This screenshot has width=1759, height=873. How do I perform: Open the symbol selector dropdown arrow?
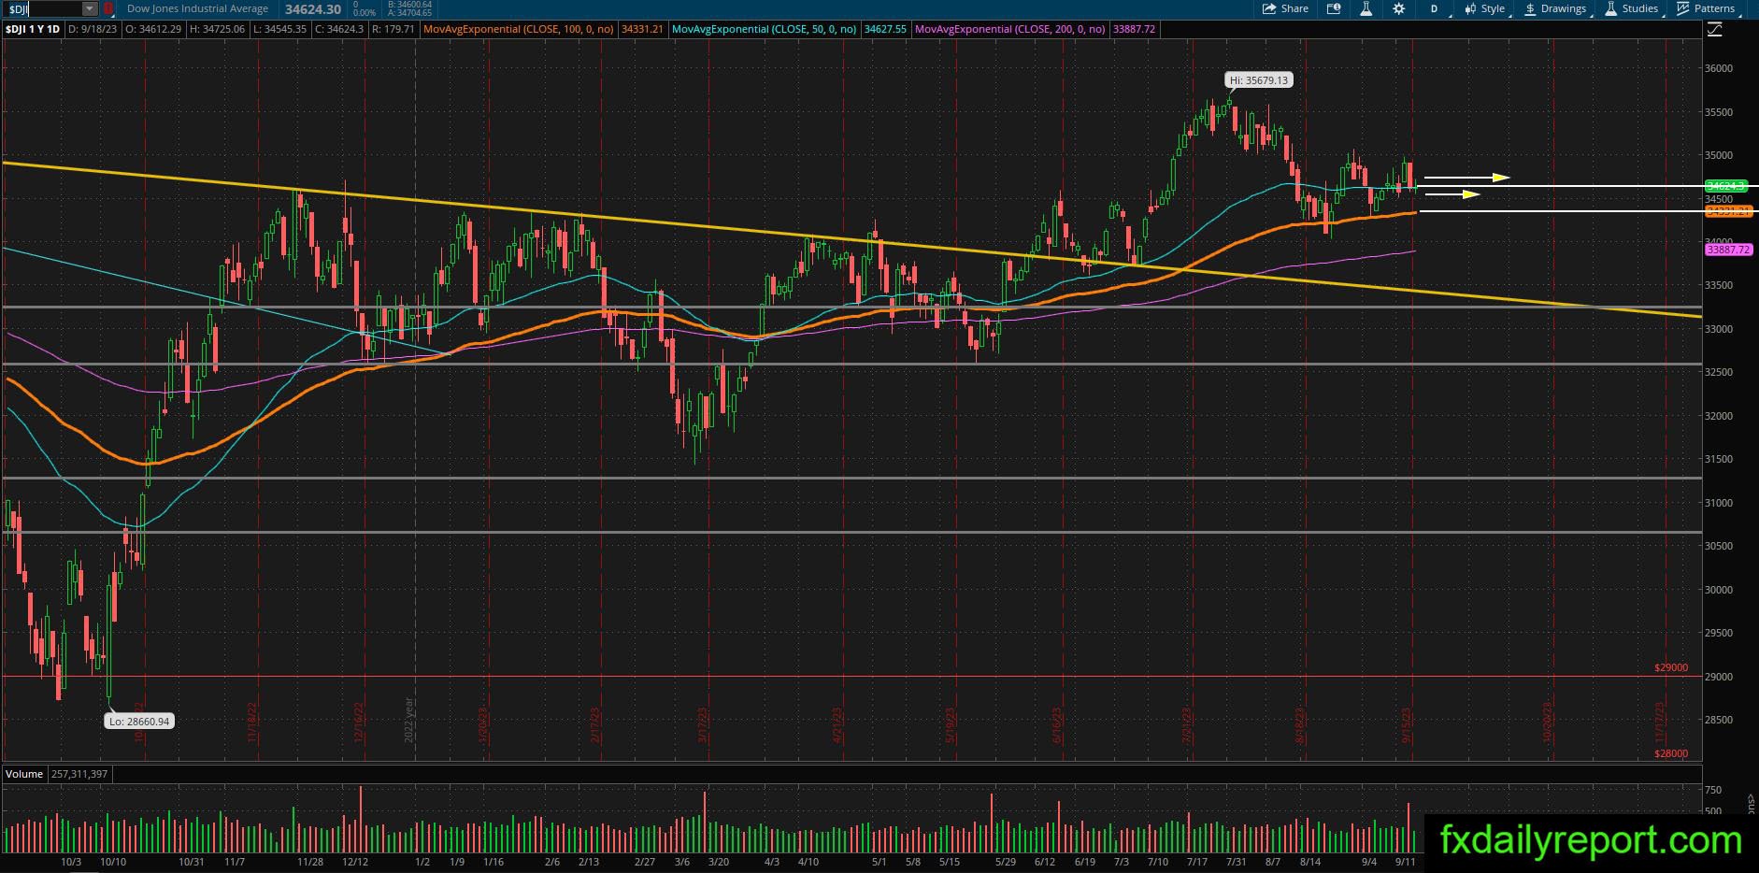click(90, 8)
